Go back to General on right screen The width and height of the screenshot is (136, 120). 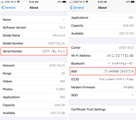(77, 8)
